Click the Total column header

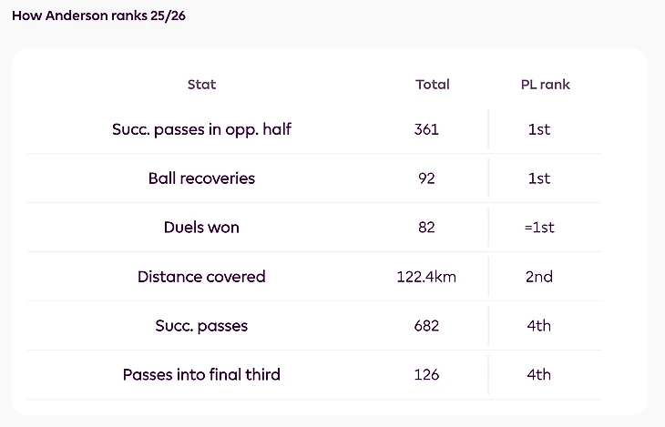click(x=433, y=85)
